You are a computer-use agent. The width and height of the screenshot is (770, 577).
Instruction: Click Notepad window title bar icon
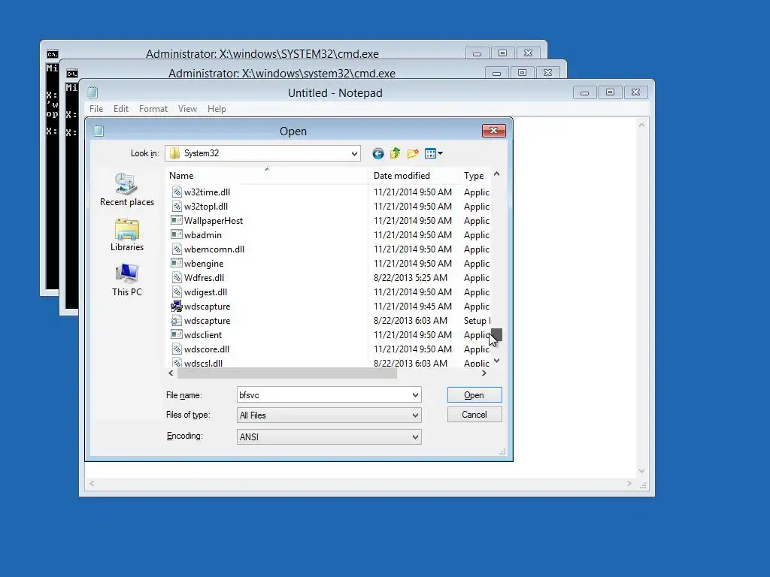tap(92, 92)
